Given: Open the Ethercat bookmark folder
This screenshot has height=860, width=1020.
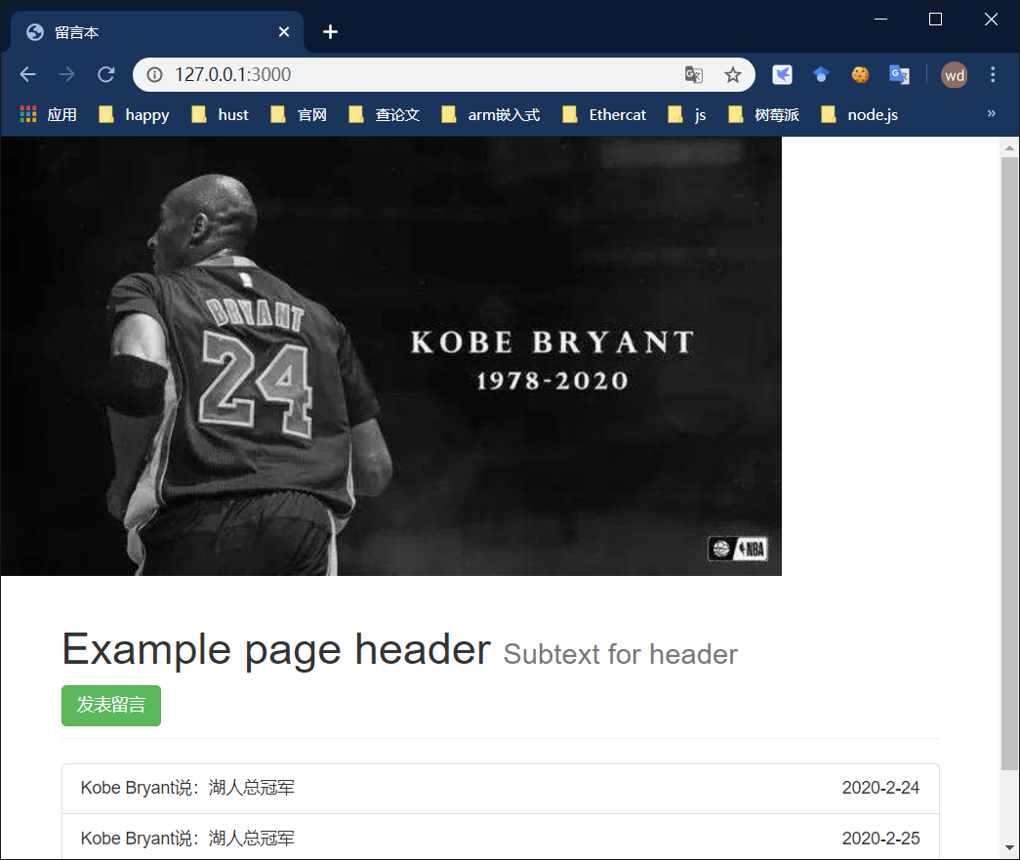Looking at the screenshot, I should pyautogui.click(x=605, y=115).
